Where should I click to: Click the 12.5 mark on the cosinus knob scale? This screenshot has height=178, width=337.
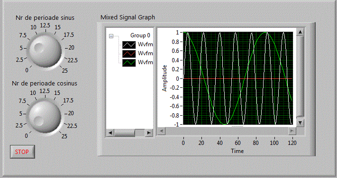tap(45, 91)
